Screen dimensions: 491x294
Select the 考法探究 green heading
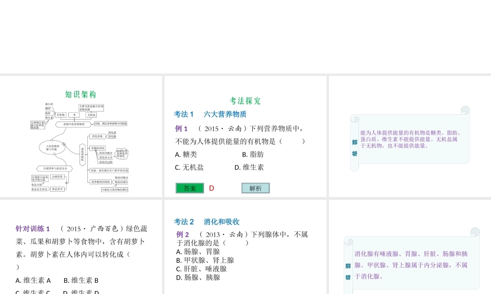pos(245,100)
